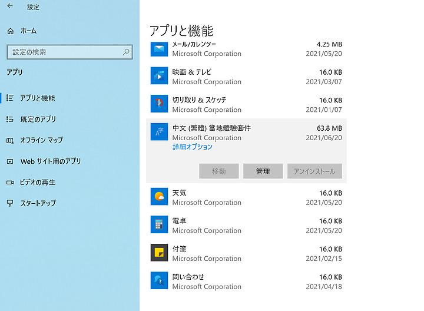Go back with the arrow icon
This screenshot has width=424, height=311.
(x=10, y=6)
